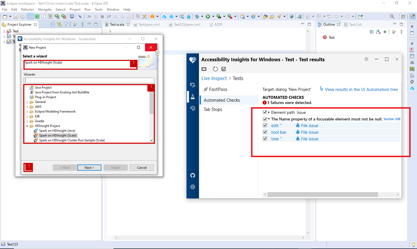Open Eclipse search using the magnifier icon
The image size is (417, 249).
392,16
